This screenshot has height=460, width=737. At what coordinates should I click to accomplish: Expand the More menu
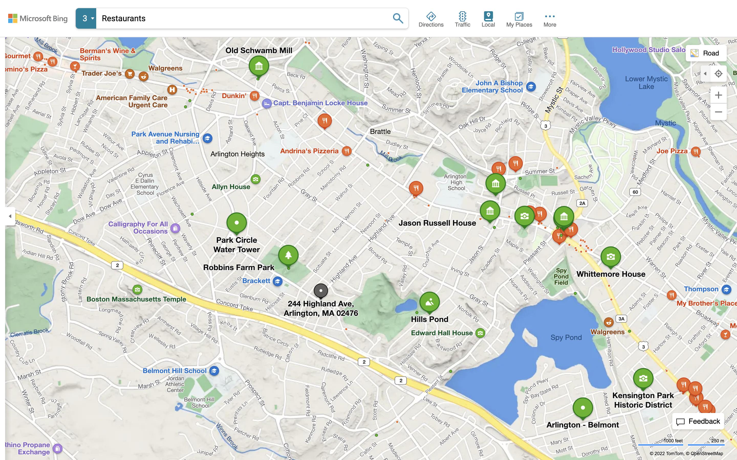[x=549, y=19]
